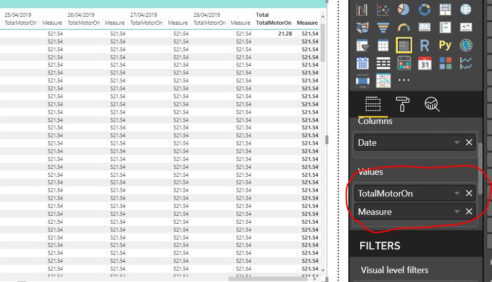Switch to the Fields pane tab
The image size is (492, 282).
[x=373, y=104]
